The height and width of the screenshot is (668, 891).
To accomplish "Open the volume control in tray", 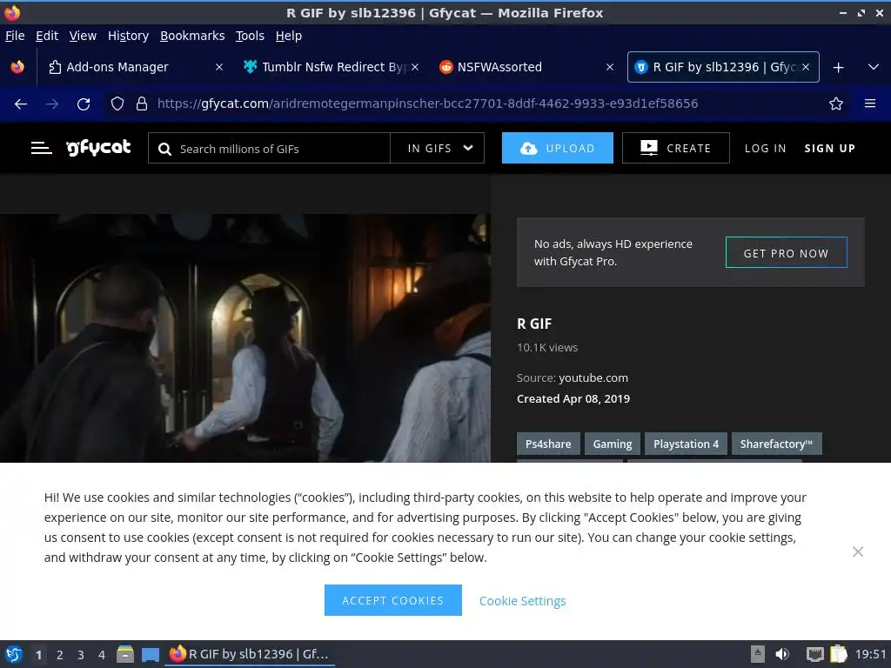I will tap(782, 654).
